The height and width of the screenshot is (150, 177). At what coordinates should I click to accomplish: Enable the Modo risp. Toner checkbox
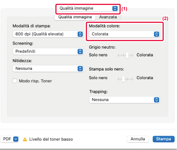click(x=15, y=81)
